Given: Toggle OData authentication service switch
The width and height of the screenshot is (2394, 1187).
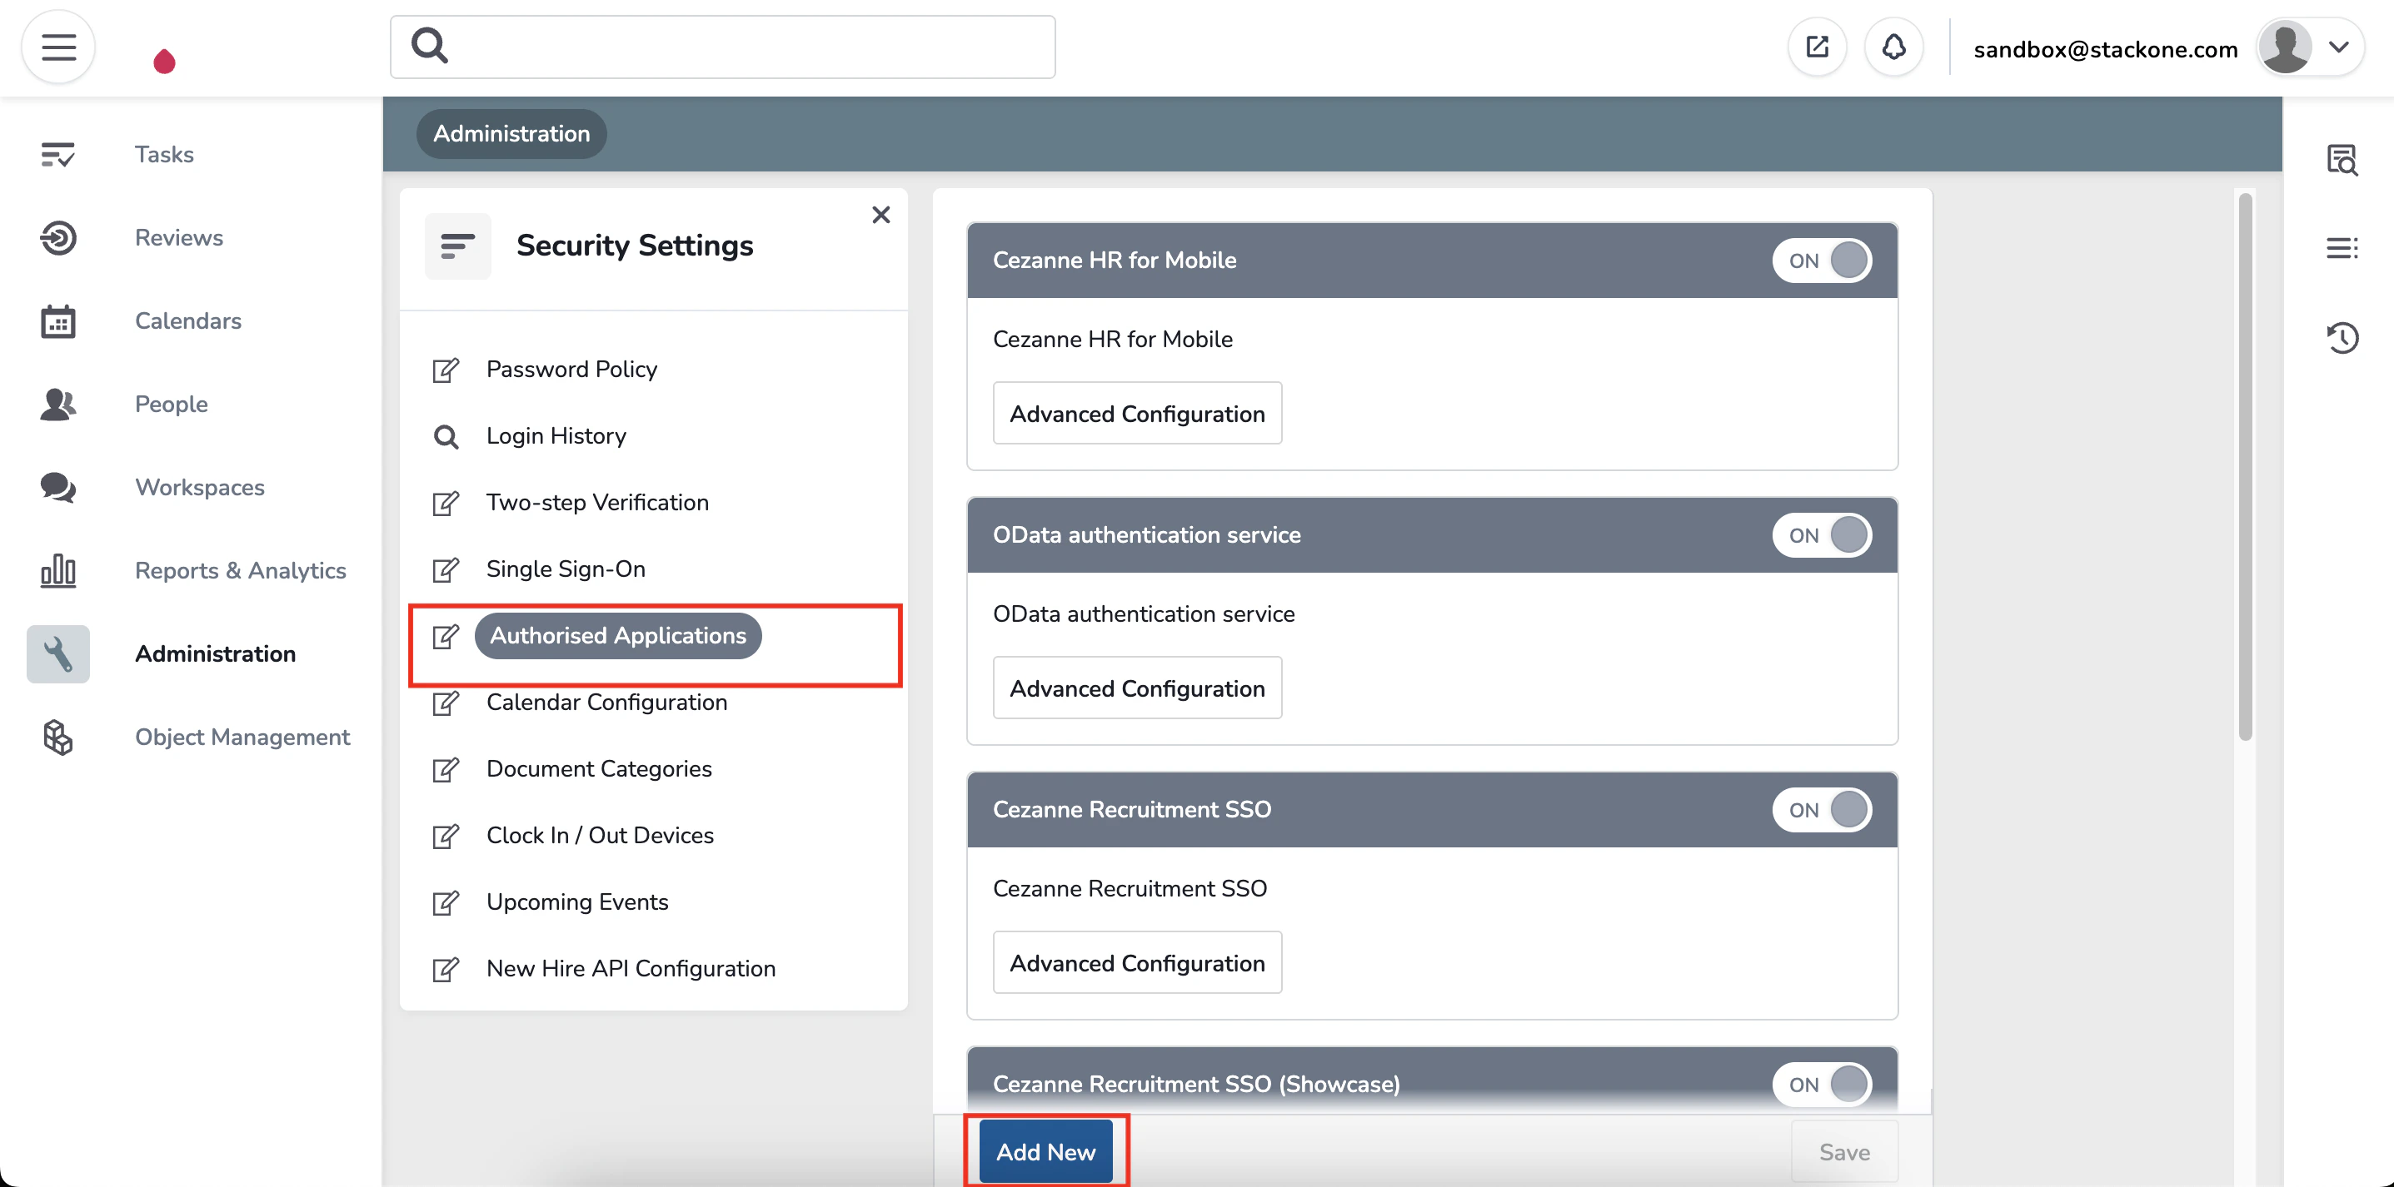Looking at the screenshot, I should [x=1822, y=536].
